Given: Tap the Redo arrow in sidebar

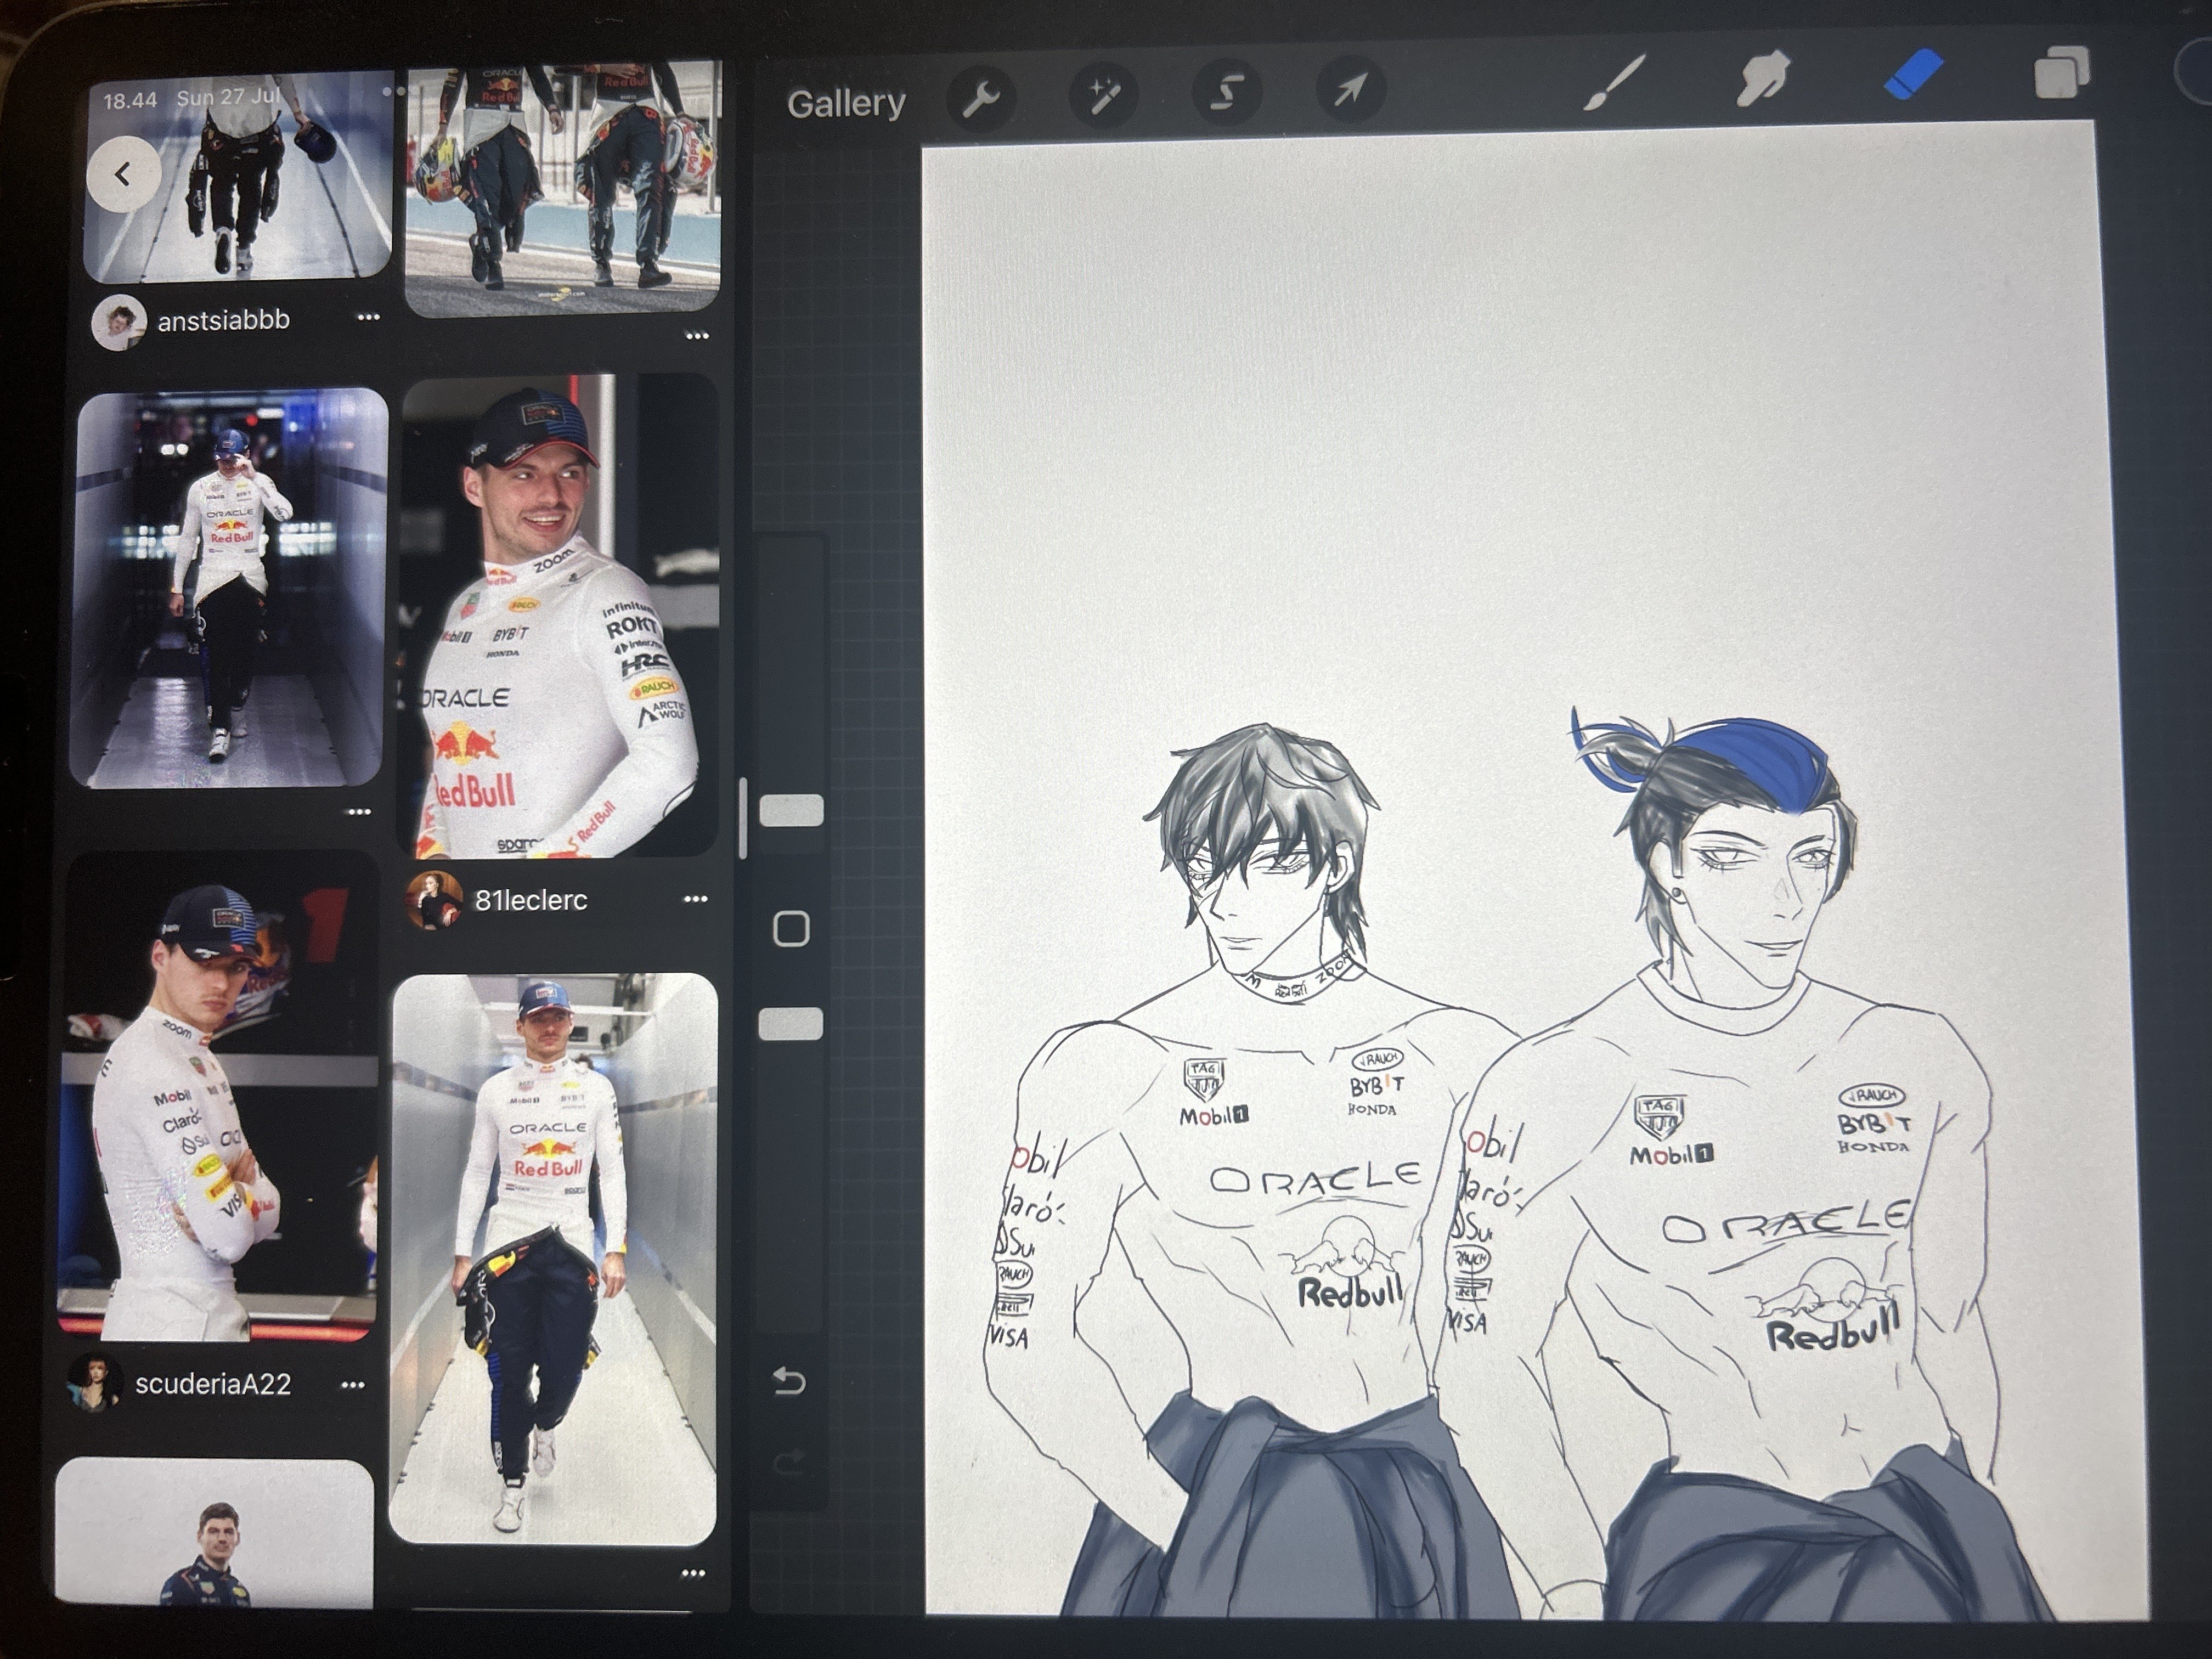Looking at the screenshot, I should 789,1463.
